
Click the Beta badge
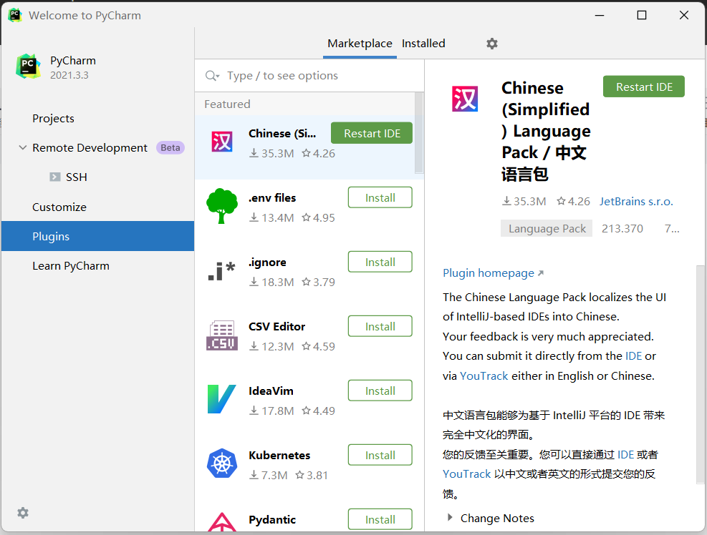(x=170, y=148)
